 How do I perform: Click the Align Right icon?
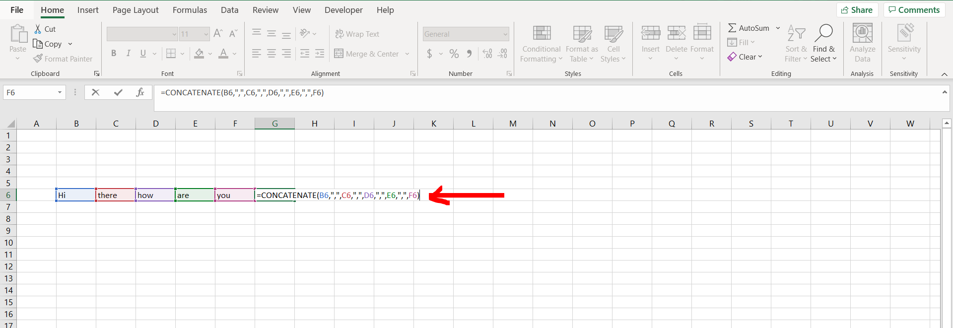(286, 54)
